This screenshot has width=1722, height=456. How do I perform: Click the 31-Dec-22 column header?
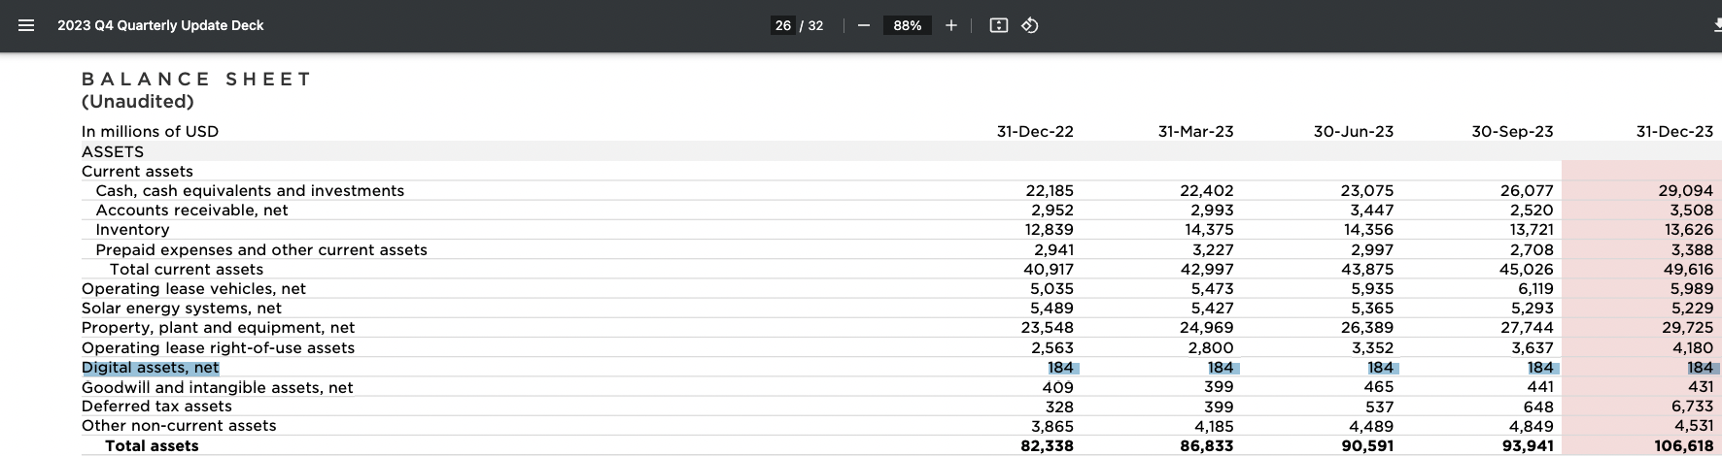(1035, 131)
